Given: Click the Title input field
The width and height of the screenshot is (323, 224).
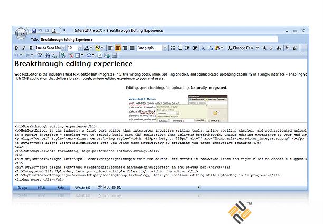Looking at the screenshot, I should tap(159, 40).
